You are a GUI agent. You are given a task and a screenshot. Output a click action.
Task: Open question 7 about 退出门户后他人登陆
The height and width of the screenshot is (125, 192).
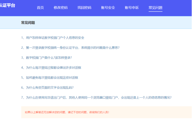click(96, 97)
